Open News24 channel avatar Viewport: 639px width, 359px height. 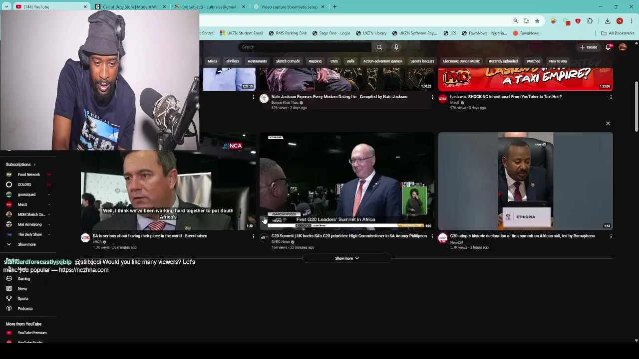(443, 238)
